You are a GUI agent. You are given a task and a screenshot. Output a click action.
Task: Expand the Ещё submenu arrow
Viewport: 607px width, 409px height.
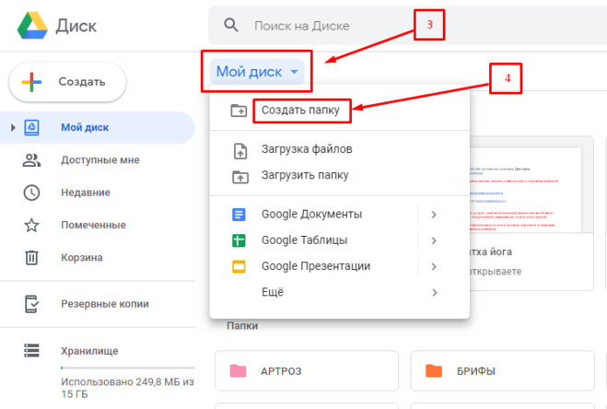433,292
